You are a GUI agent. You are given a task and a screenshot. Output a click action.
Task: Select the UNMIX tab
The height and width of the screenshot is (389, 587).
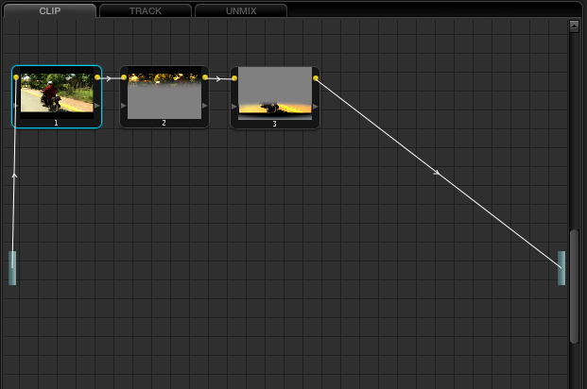[x=240, y=10]
